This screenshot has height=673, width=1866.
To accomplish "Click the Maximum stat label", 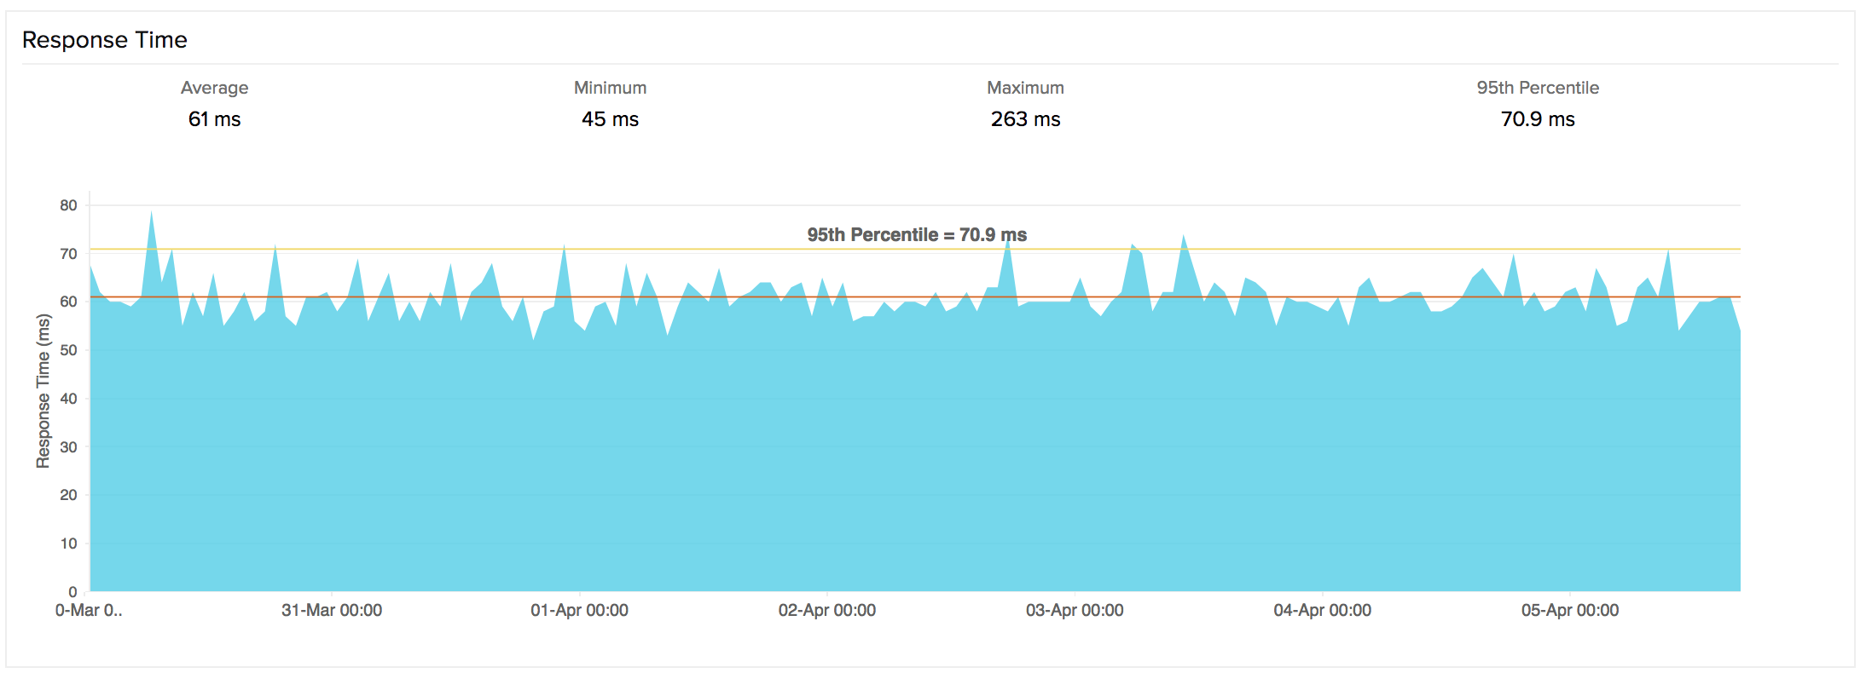I will [1025, 88].
